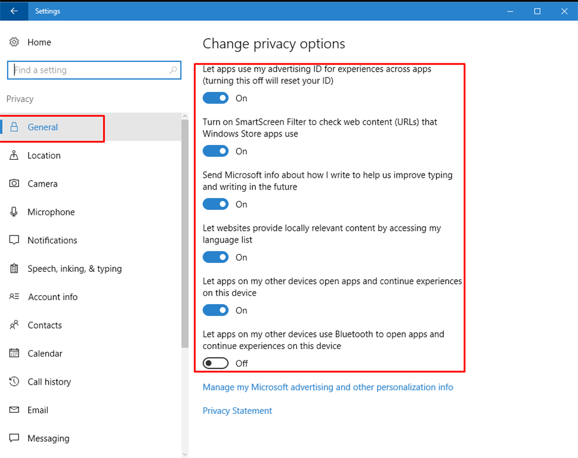Turn off the advertising ID toggle
This screenshot has width=578, height=458.
[x=215, y=98]
